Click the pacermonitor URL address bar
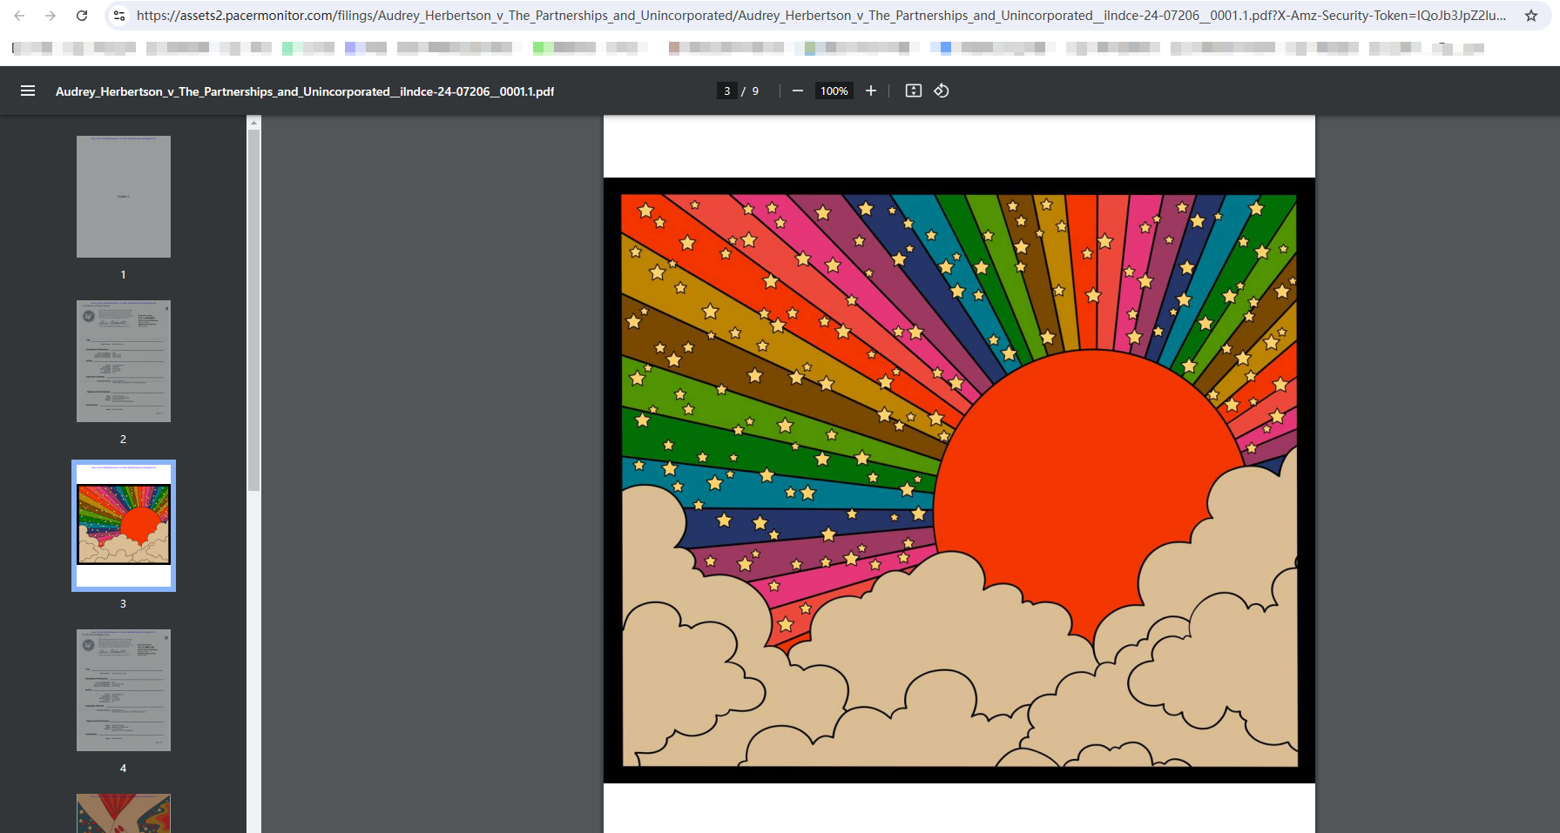Viewport: 1560px width, 833px height. (819, 16)
